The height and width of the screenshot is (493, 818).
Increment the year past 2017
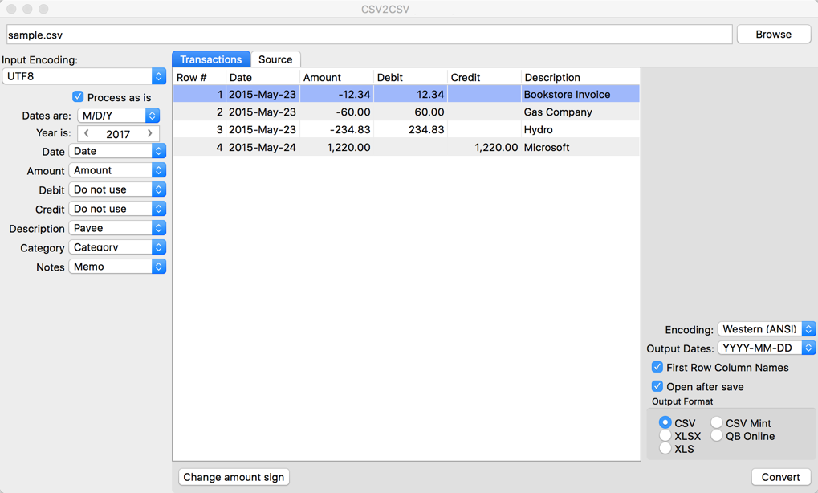click(151, 133)
